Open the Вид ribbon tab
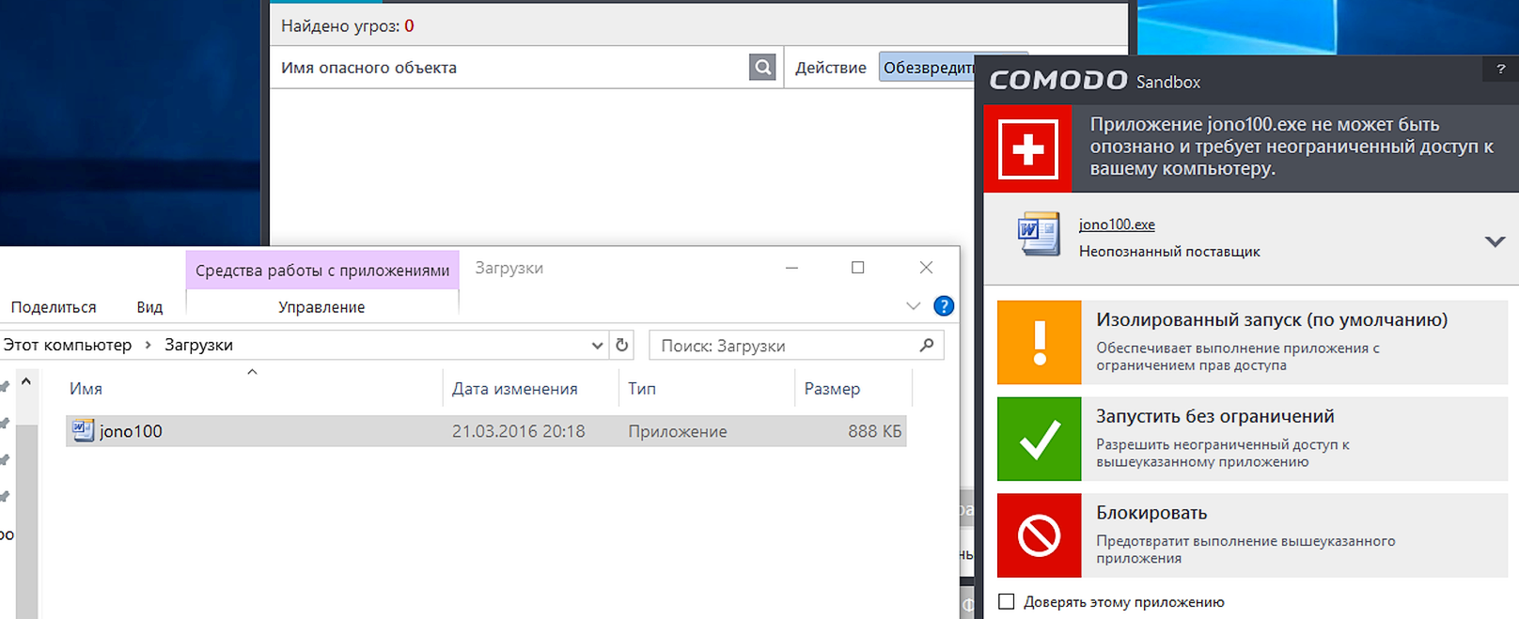1519x619 pixels. coord(149,307)
